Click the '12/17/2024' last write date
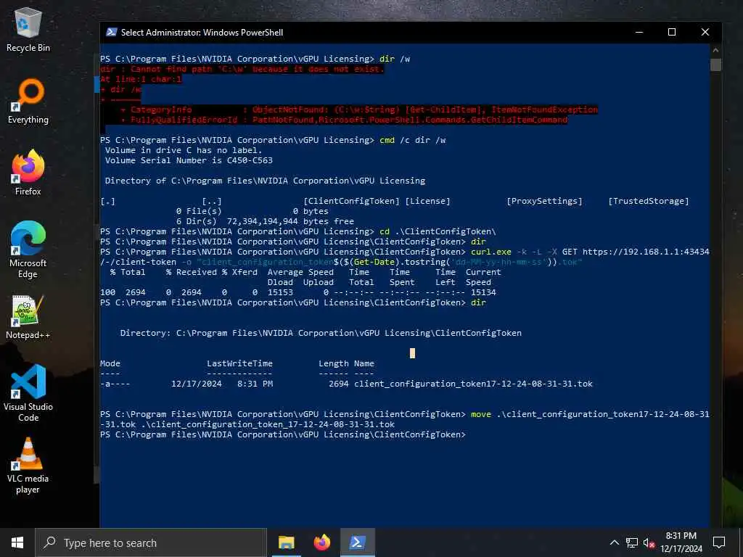This screenshot has height=557, width=743. [x=197, y=384]
